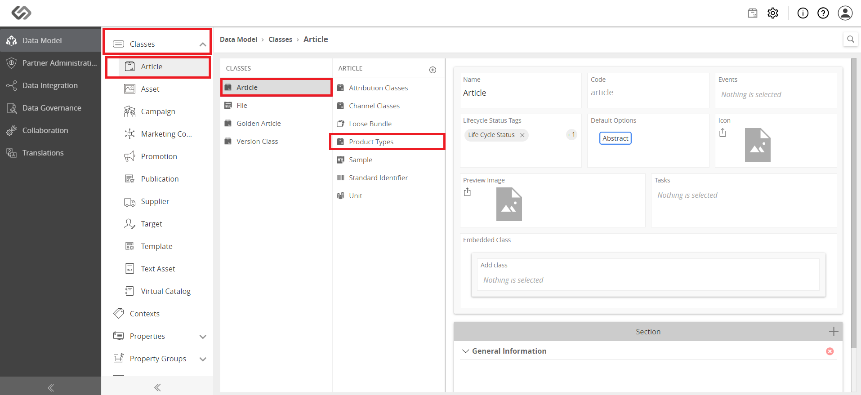The height and width of the screenshot is (395, 861).
Task: Show the +1 additional lifecycle tags
Action: (x=571, y=135)
